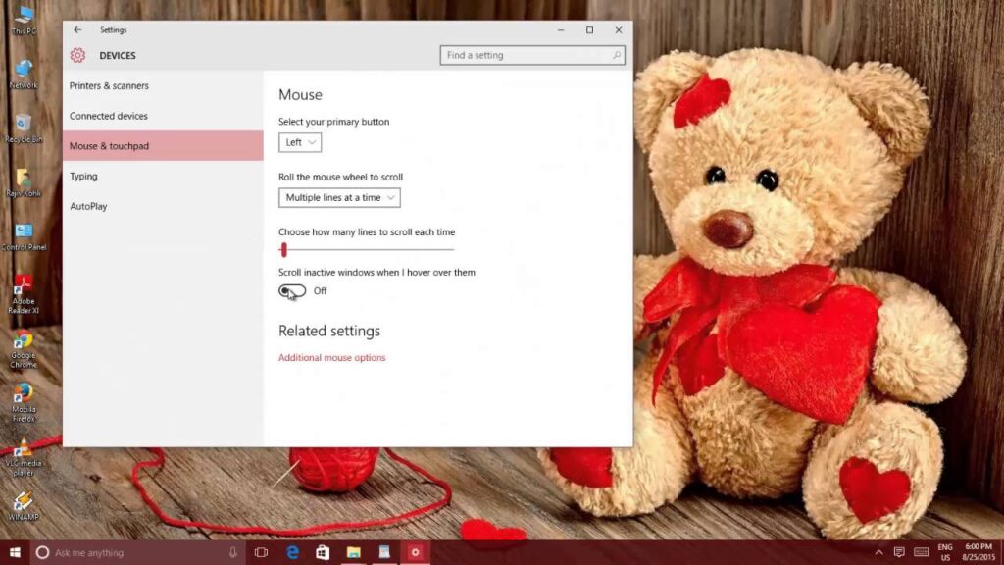Open Microsoft Edge from taskbar
This screenshot has width=1004, height=565.
tap(292, 552)
